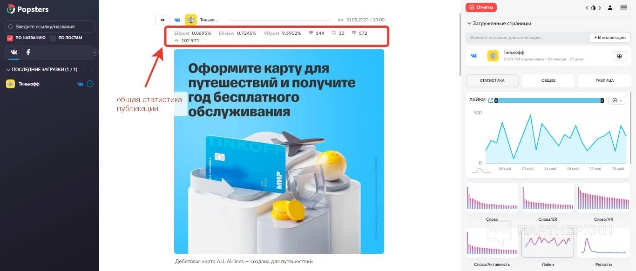Toggle dark/light theme icon
The width and height of the screenshot is (636, 271).
tap(593, 8)
